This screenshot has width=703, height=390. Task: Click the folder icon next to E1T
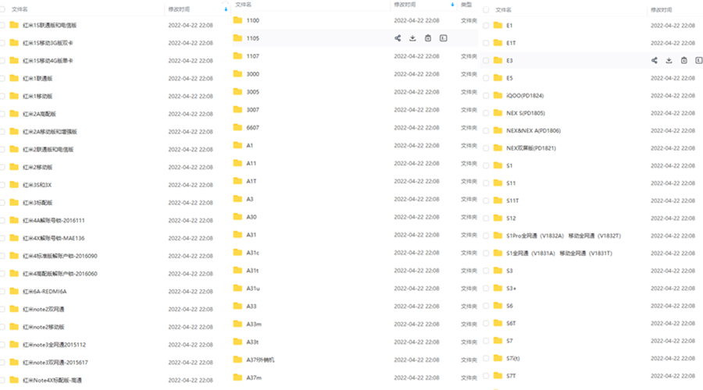tap(498, 43)
